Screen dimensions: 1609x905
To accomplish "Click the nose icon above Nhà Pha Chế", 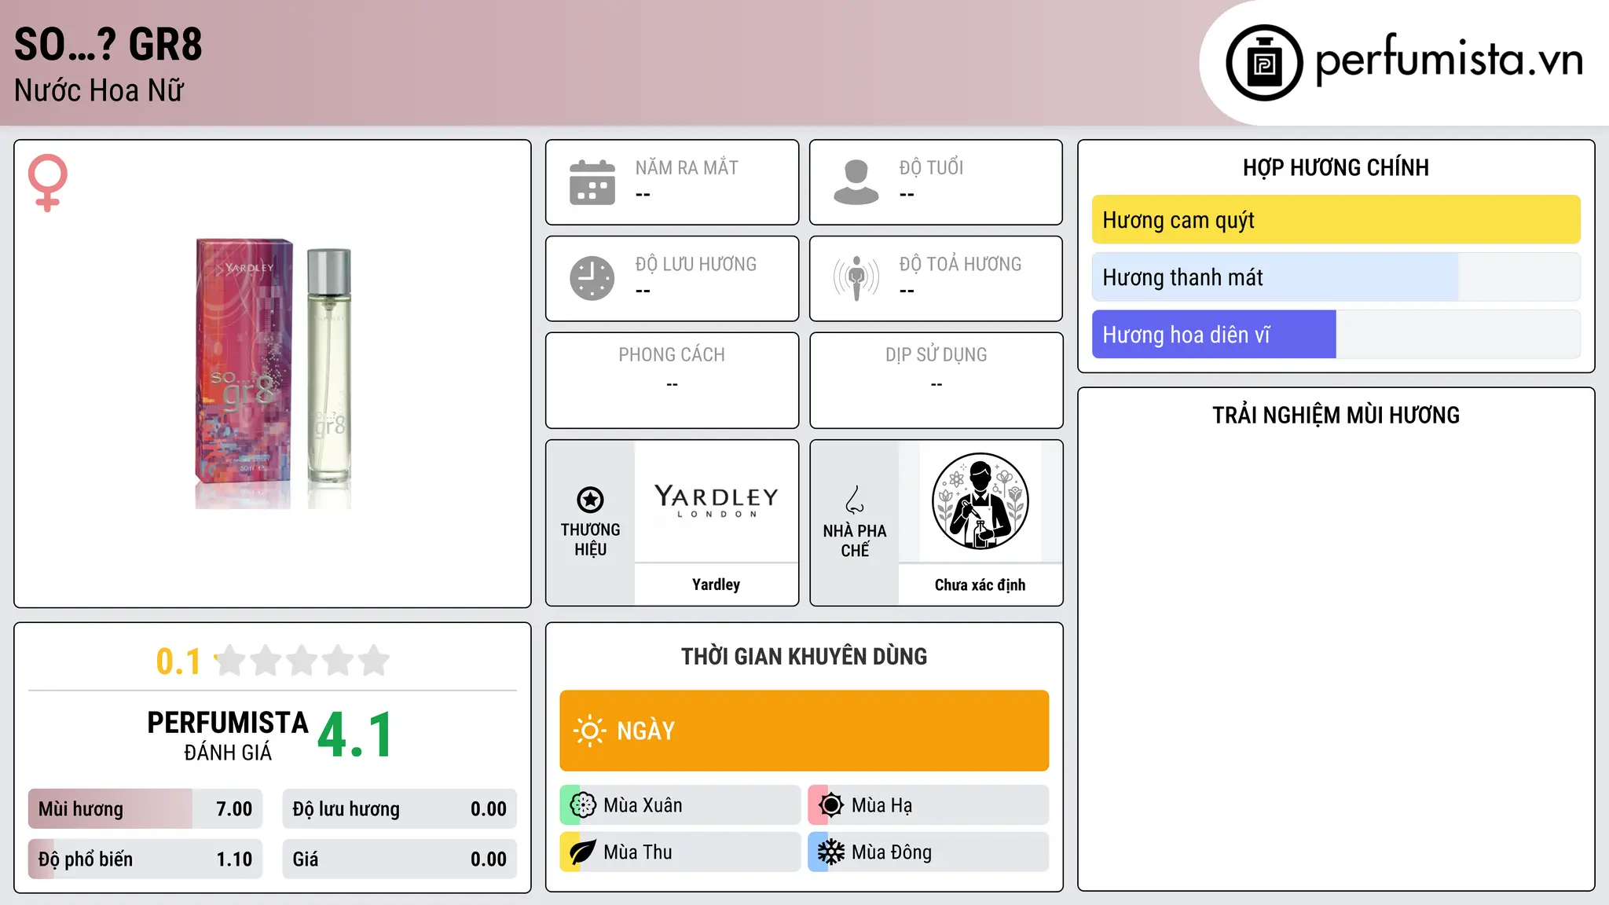I will pyautogui.click(x=855, y=500).
